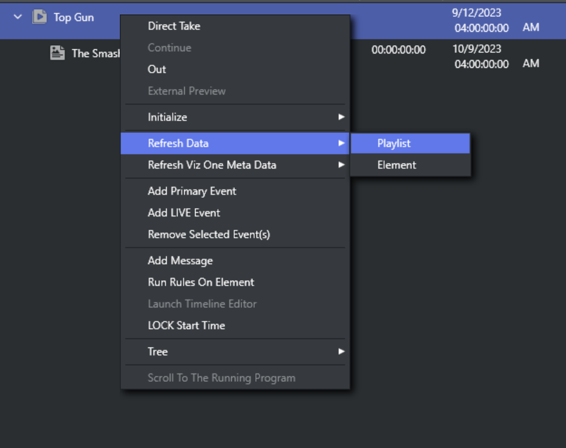Choose Add LIVE Event
The image size is (566, 448).
pos(184,213)
